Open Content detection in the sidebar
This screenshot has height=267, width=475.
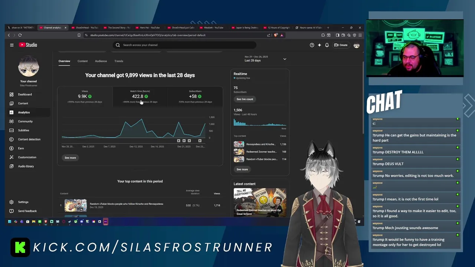click(29, 139)
